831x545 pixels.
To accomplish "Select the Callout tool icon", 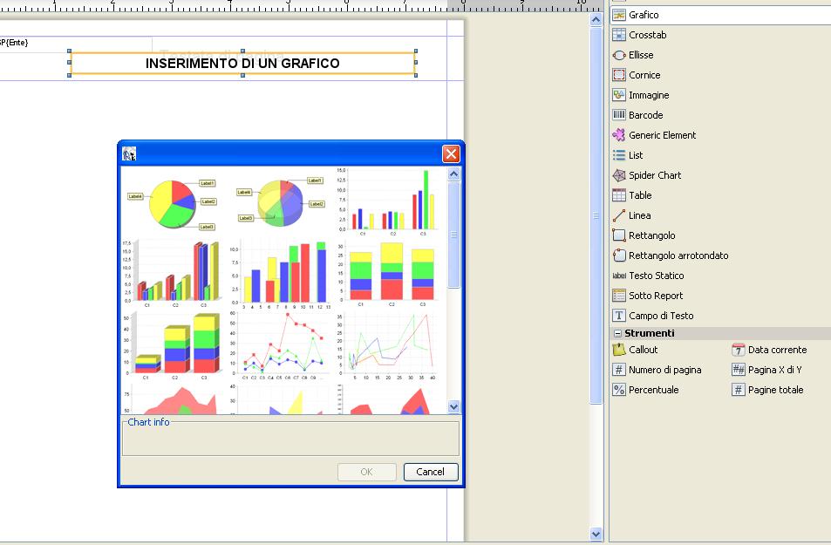I will [x=619, y=350].
